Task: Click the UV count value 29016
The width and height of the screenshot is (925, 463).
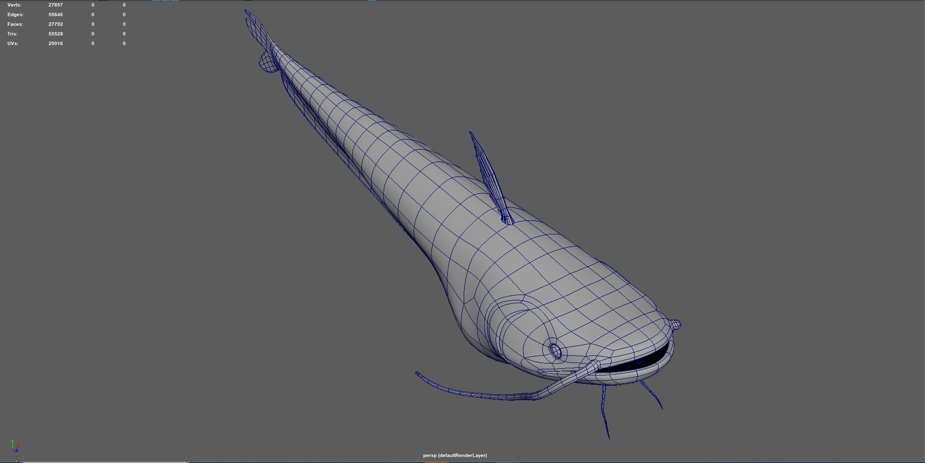Action: 55,43
